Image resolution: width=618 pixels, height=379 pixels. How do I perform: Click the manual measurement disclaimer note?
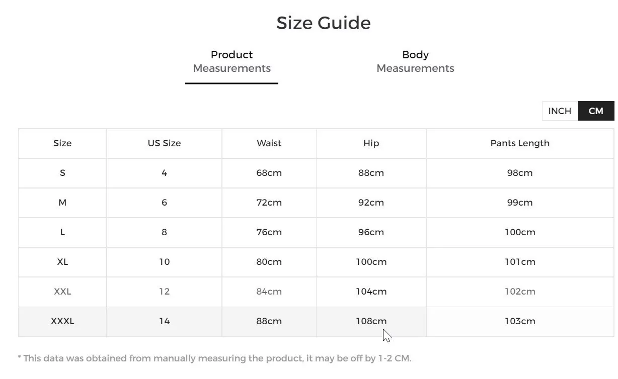214,358
